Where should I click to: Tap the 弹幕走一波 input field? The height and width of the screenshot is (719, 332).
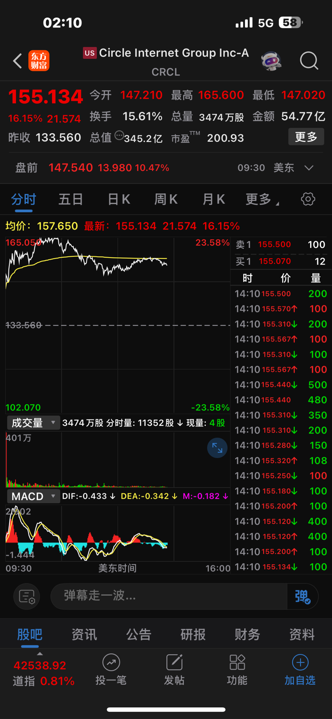point(169,597)
